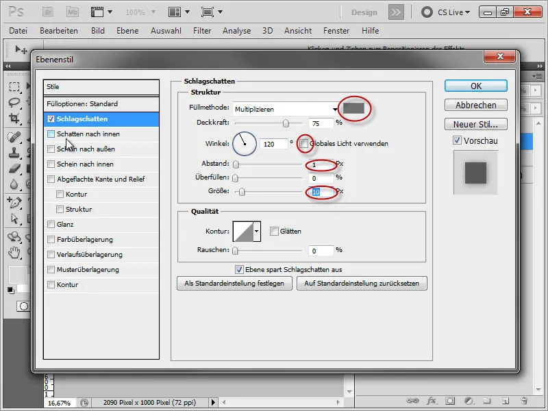Screen dimensions: 548x411
Task: Enable the Glanz checkbox
Action: coord(51,224)
